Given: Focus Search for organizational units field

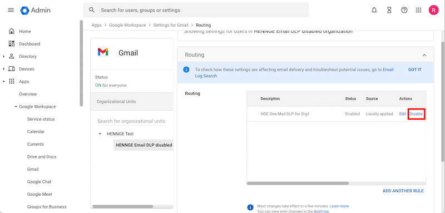Looking at the screenshot, I should pyautogui.click(x=131, y=121).
